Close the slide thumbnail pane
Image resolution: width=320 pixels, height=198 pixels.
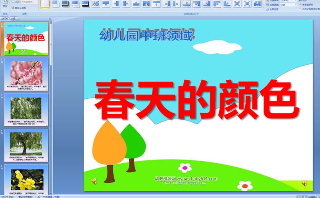tap(50, 18)
